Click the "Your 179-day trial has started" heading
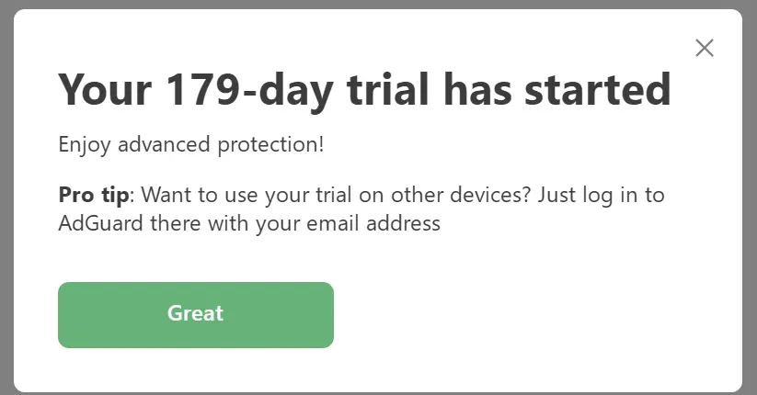Screen dimensions: 757x395 tap(364, 91)
